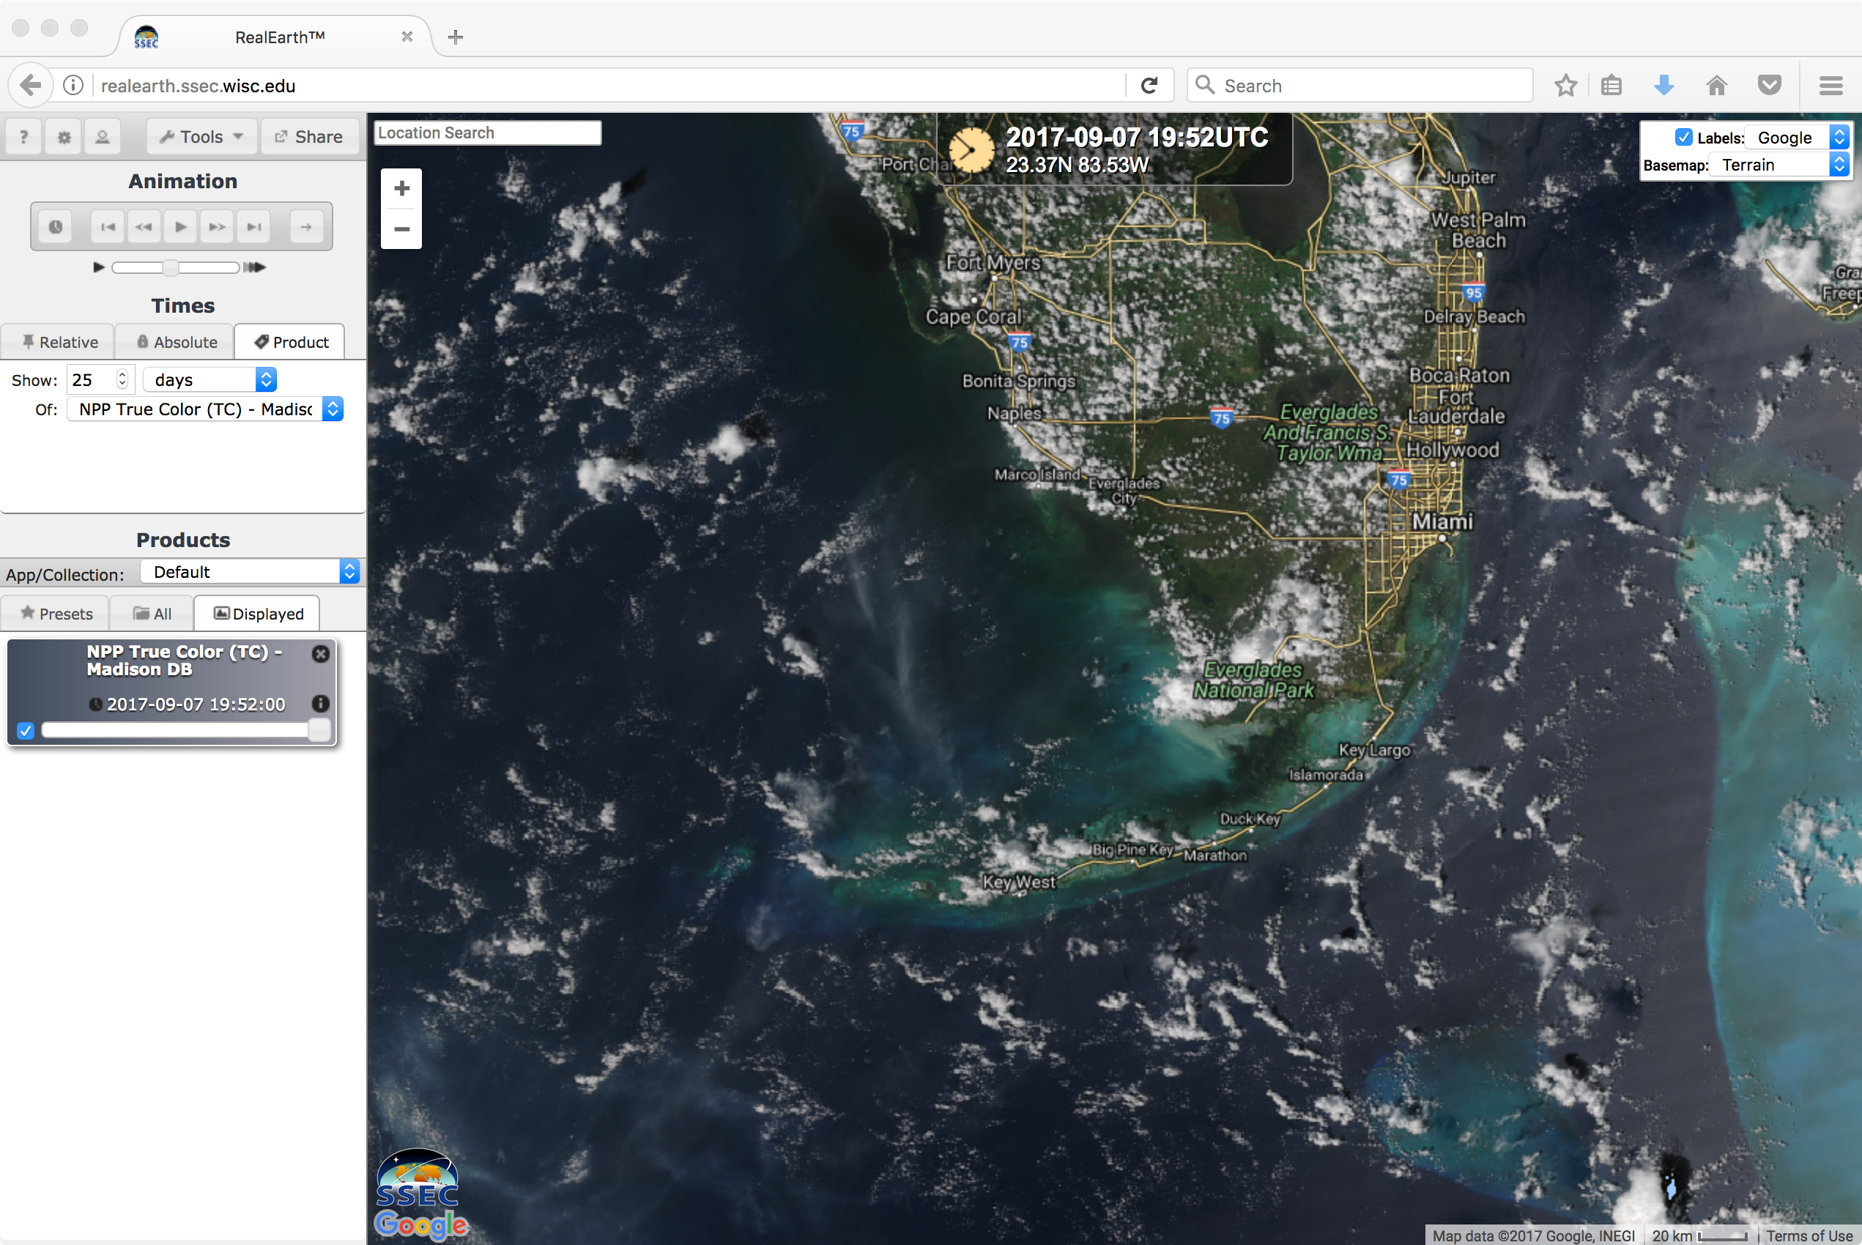Skip to last animation frame
Screen dimensions: 1862x1245
254,227
